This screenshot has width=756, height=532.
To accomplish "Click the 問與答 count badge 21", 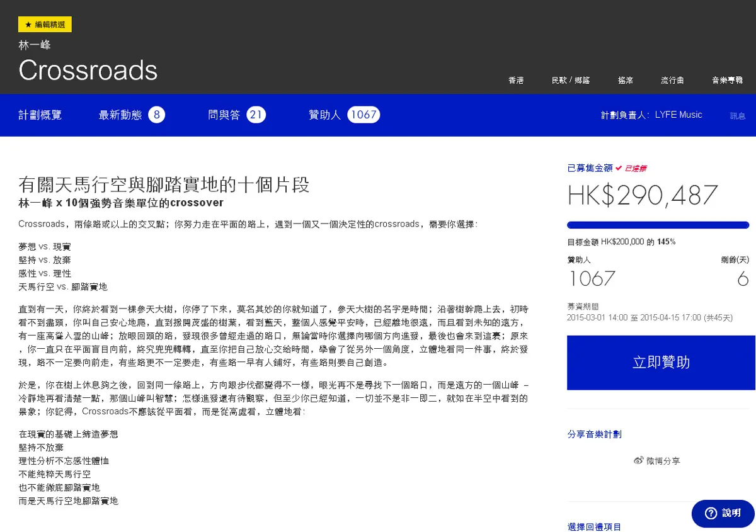I will 256,115.
